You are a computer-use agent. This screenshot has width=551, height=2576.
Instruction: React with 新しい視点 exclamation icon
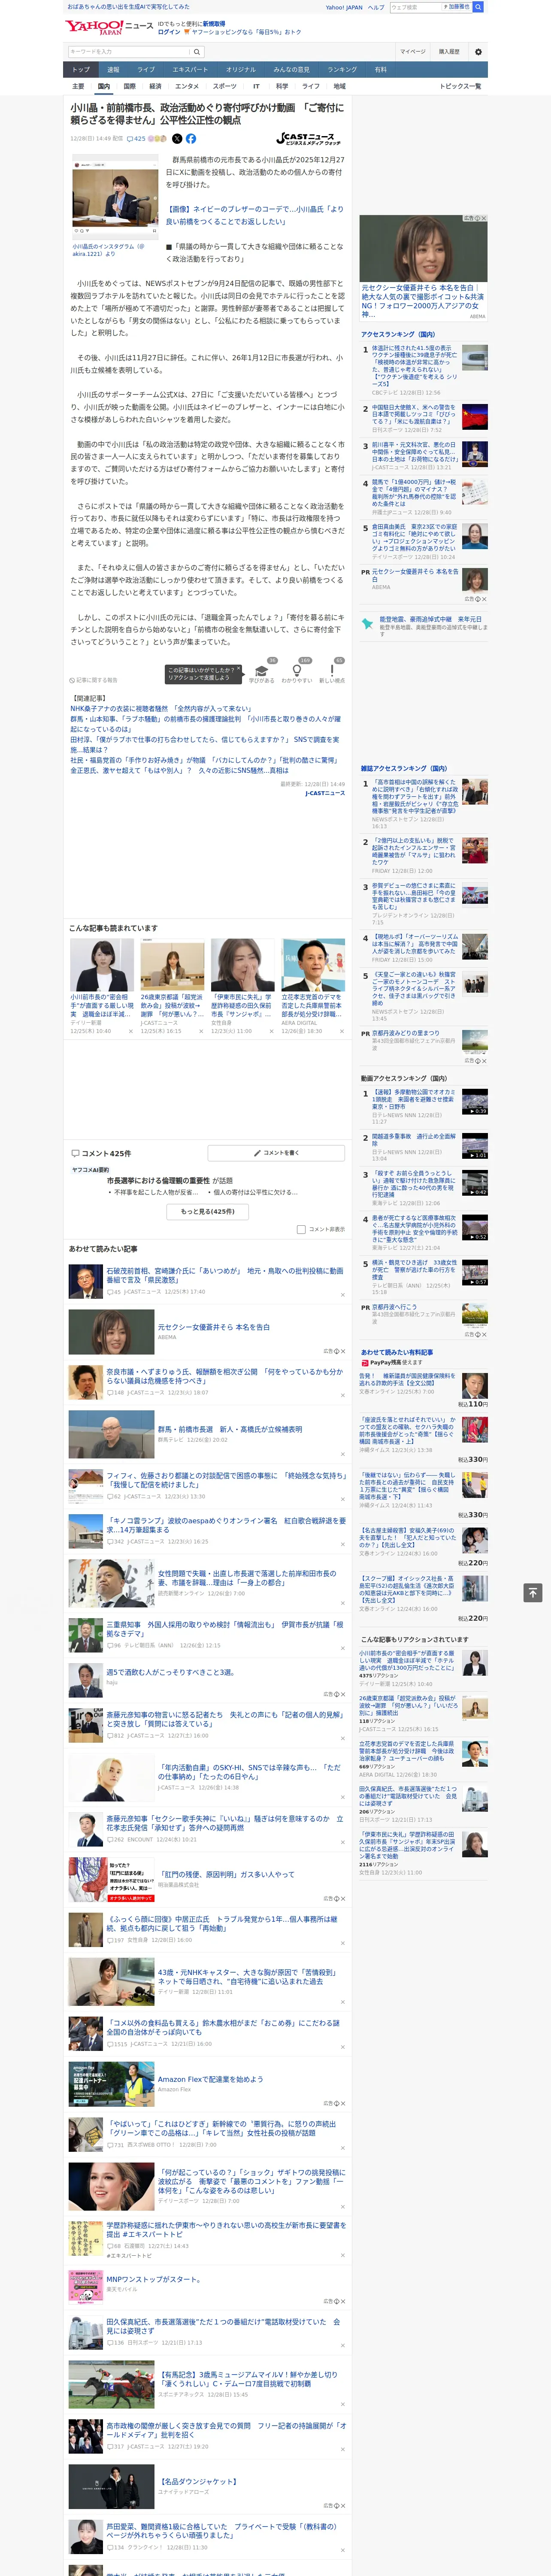tap(332, 670)
